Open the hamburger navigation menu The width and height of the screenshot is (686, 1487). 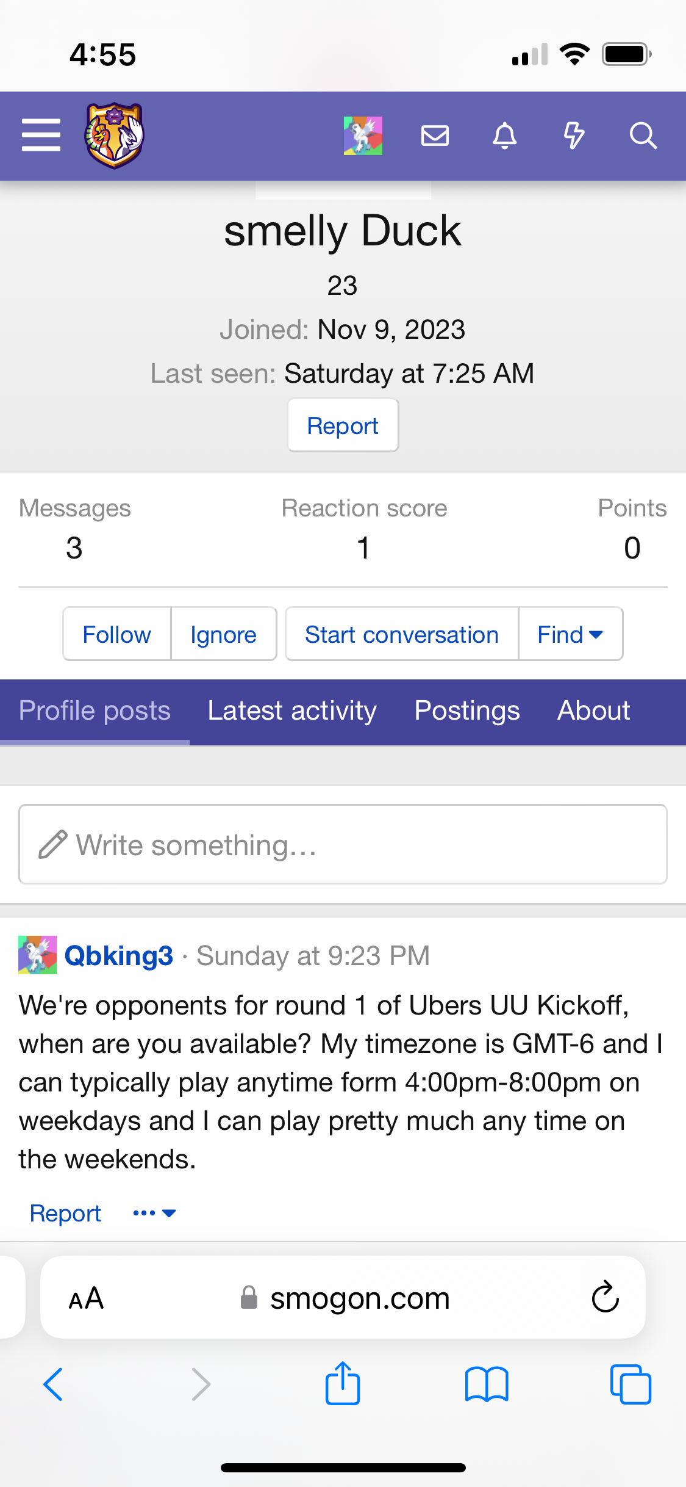tap(41, 135)
